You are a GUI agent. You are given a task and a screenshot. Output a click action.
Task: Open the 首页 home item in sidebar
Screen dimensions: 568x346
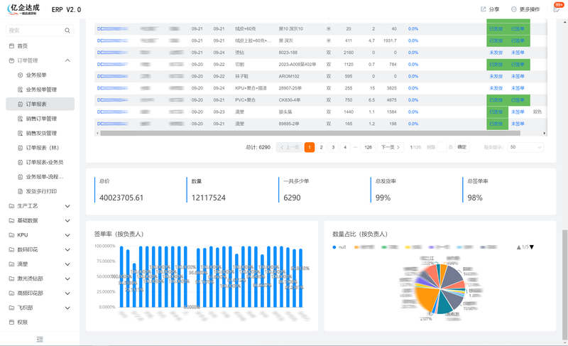click(x=23, y=45)
